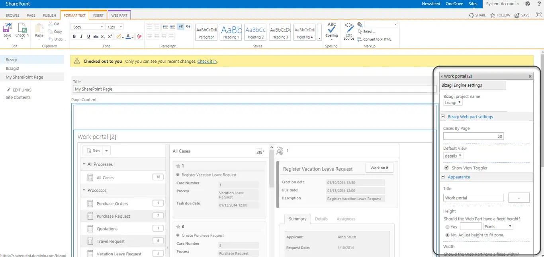Image resolution: width=544 pixels, height=257 pixels.
Task: Center the paragraph text
Action: click(157, 37)
